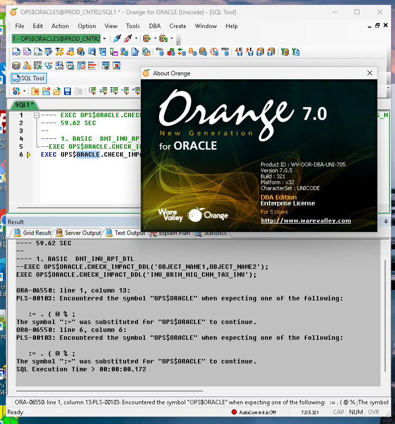The image size is (395, 424).
Task: Collapse the code fold at line 1
Action: [x=36, y=115]
